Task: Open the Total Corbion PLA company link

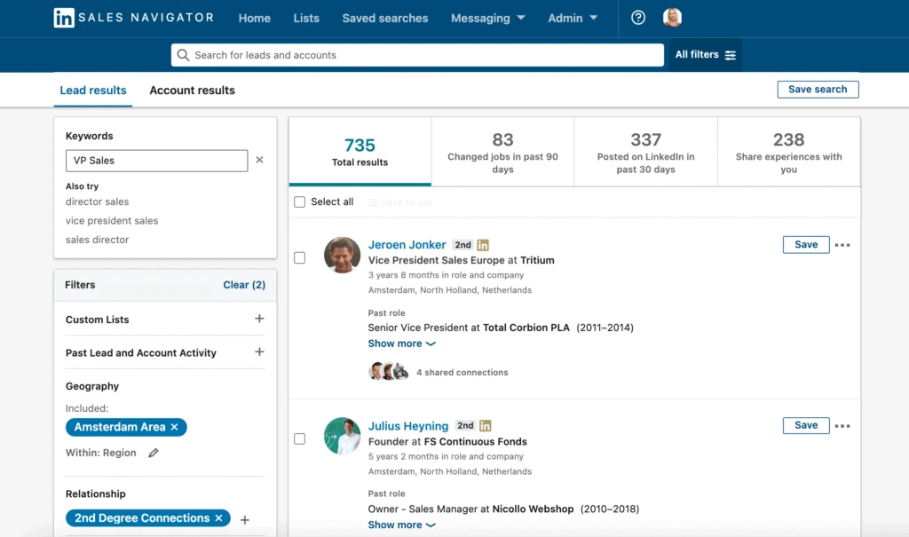Action: [x=526, y=328]
